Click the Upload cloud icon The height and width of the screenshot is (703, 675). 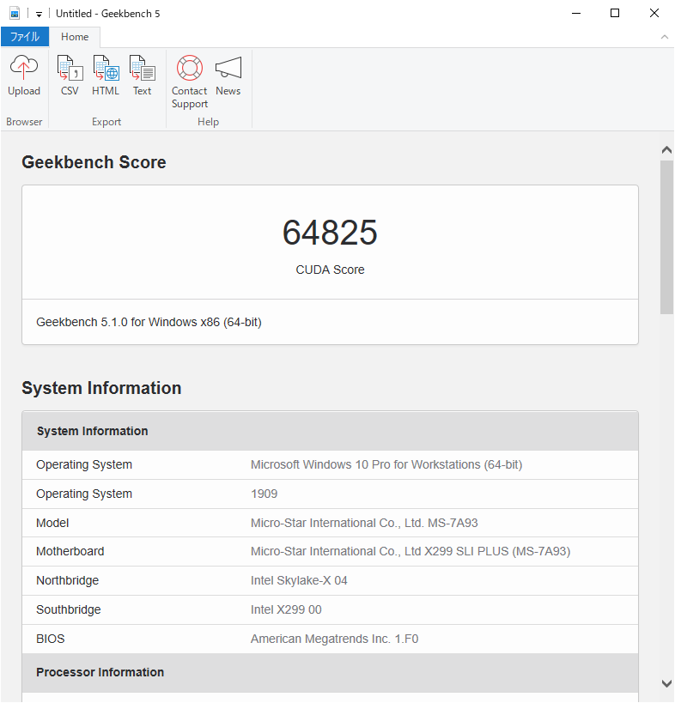coord(24,67)
